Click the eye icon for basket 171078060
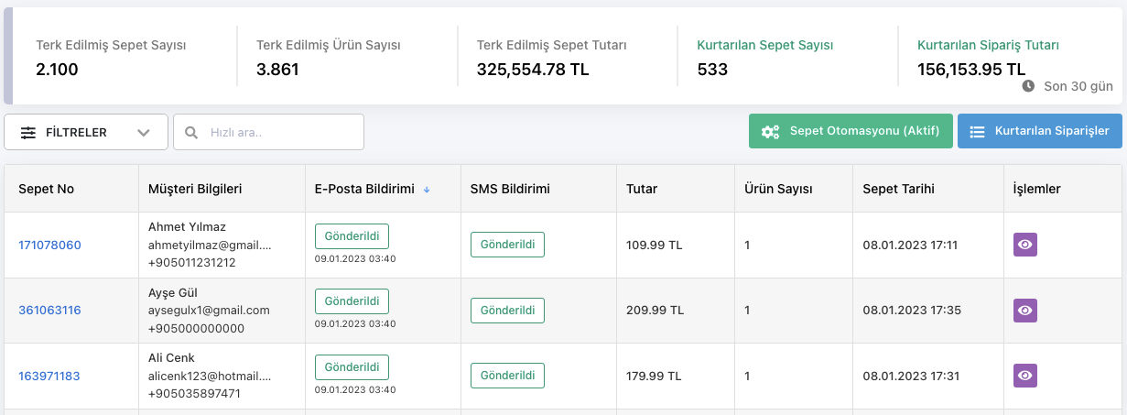 tap(1025, 245)
